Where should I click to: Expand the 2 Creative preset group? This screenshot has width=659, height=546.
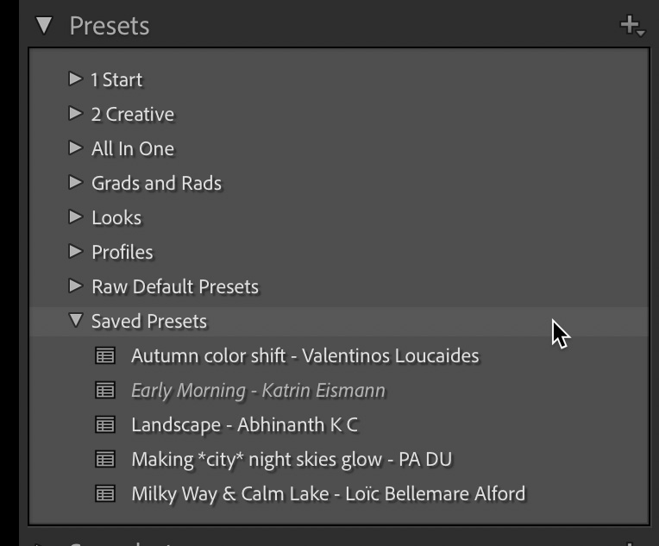coord(75,114)
